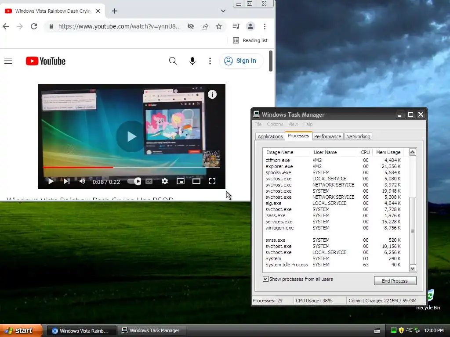Select the lsass.exe process
The height and width of the screenshot is (337, 450).
pos(333,215)
